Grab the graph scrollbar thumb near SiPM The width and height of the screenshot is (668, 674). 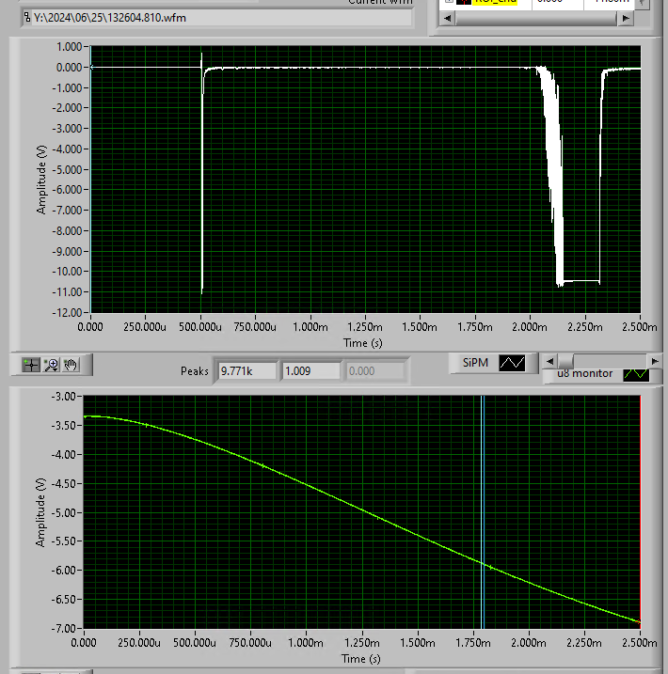[565, 362]
